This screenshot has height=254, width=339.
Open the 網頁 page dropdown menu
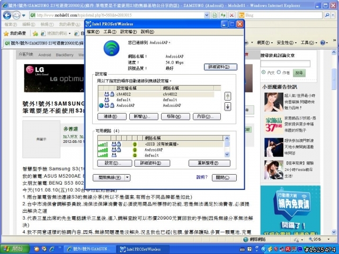pos(265,43)
